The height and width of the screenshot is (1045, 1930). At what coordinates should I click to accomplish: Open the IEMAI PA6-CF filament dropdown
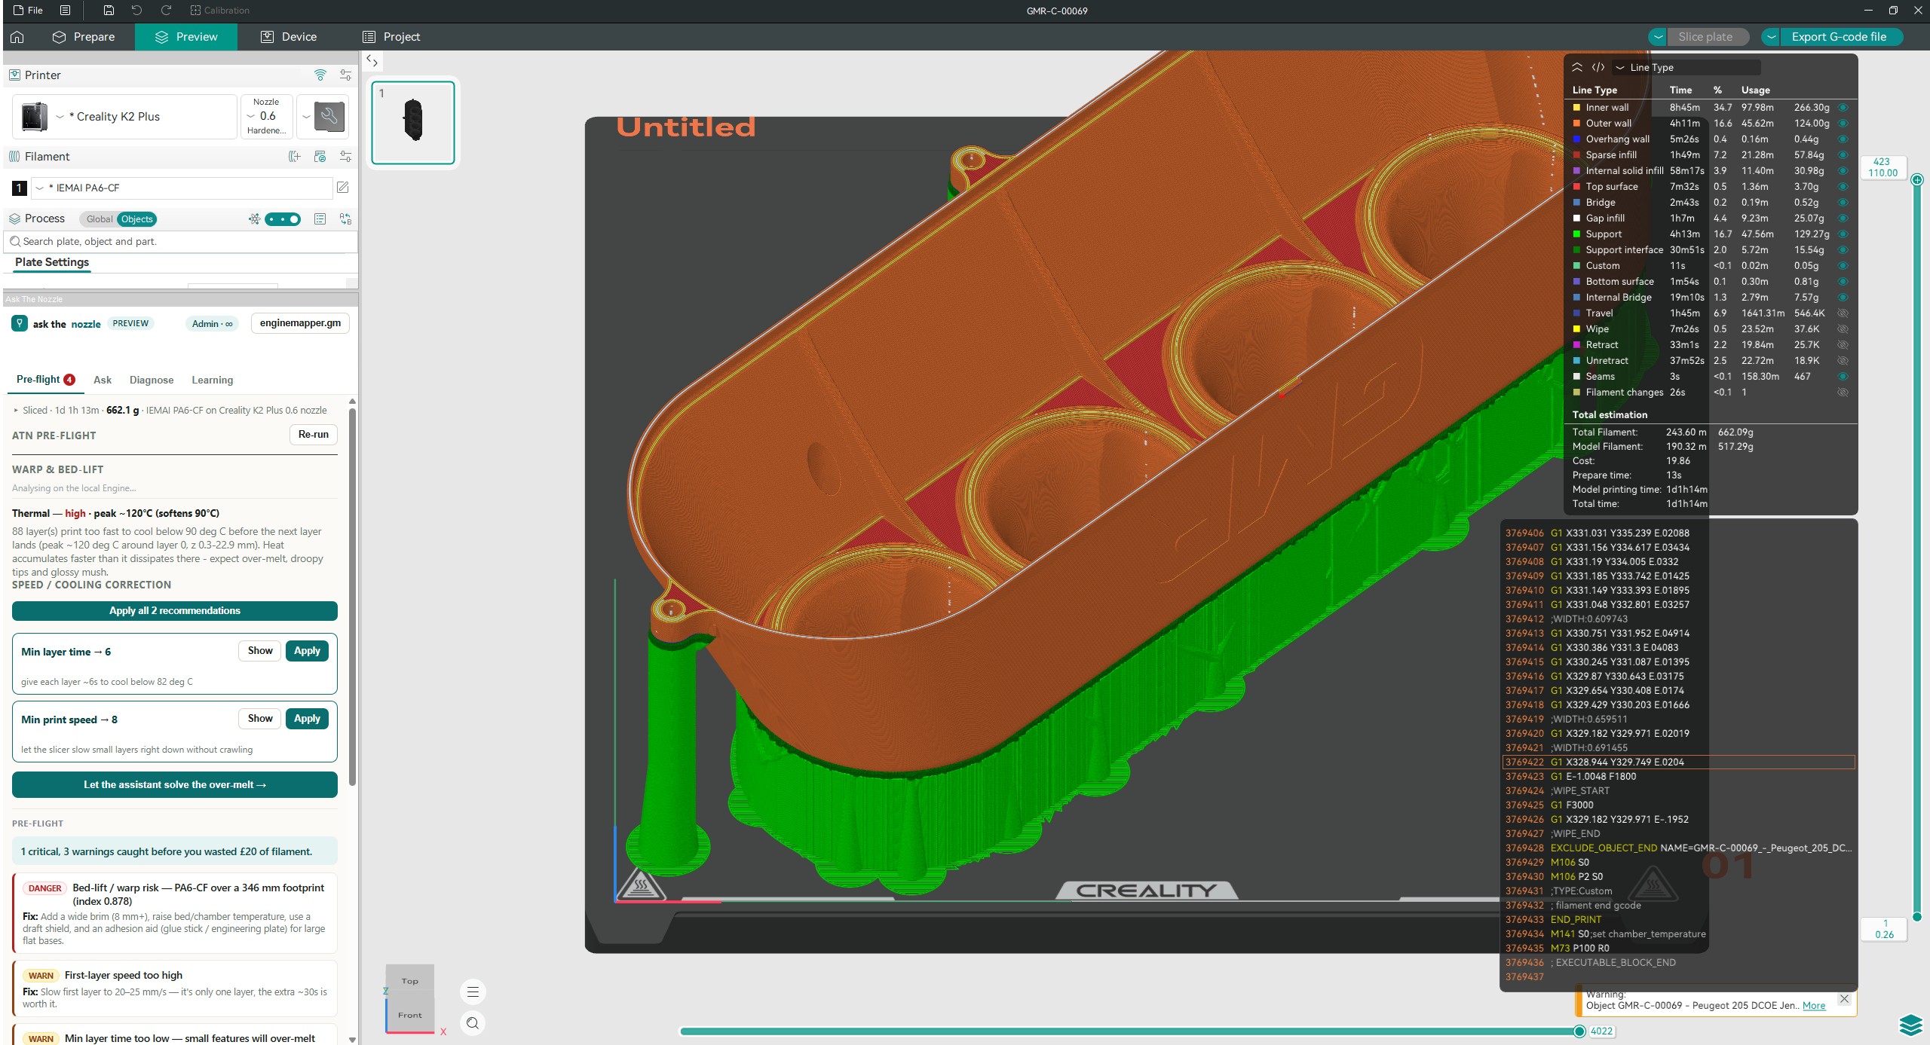[181, 188]
